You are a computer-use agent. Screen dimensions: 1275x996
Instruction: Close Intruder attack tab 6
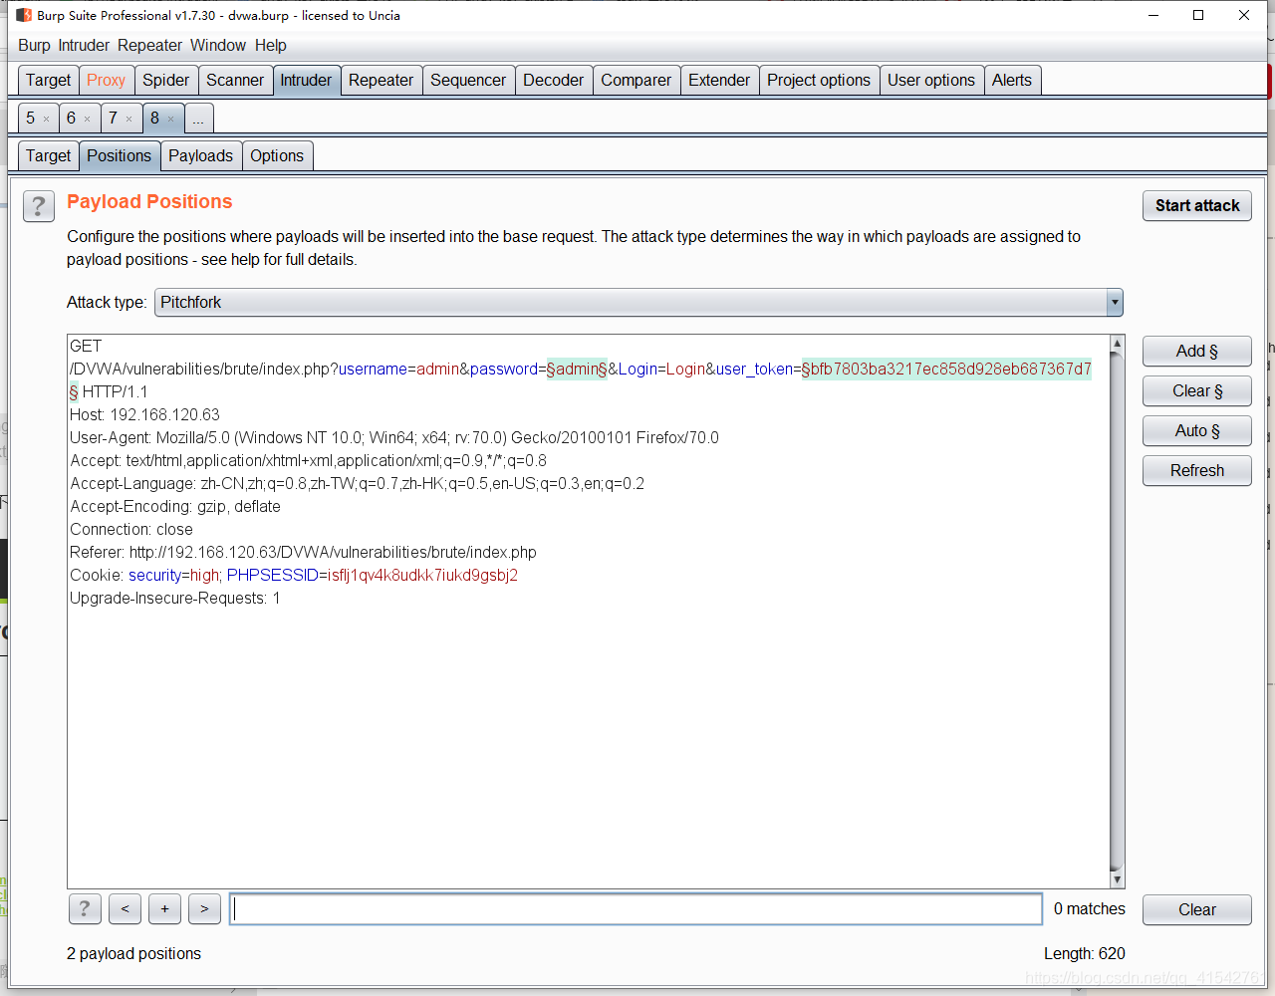click(87, 120)
